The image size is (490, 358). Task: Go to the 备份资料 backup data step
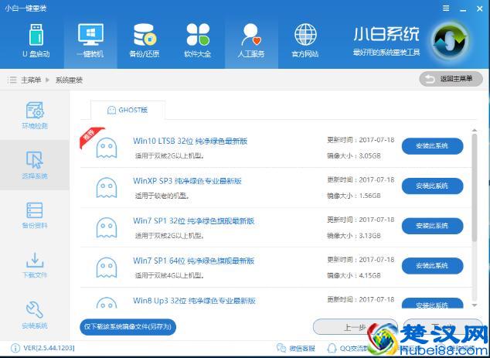pyautogui.click(x=35, y=215)
